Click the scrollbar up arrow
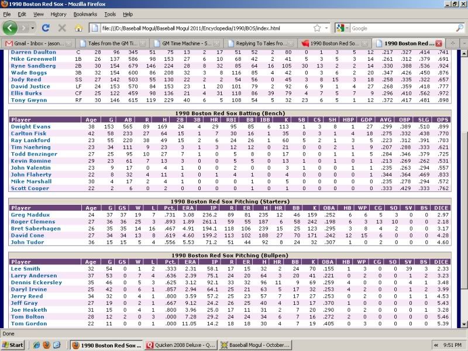 click(x=464, y=53)
